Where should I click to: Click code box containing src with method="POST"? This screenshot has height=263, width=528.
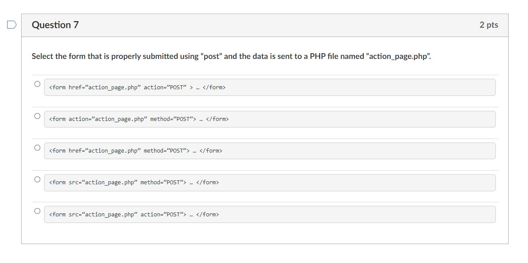(270, 183)
